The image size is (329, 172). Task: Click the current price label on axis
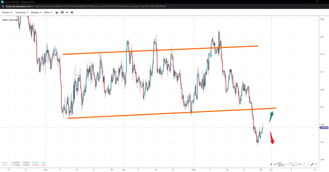point(324,128)
